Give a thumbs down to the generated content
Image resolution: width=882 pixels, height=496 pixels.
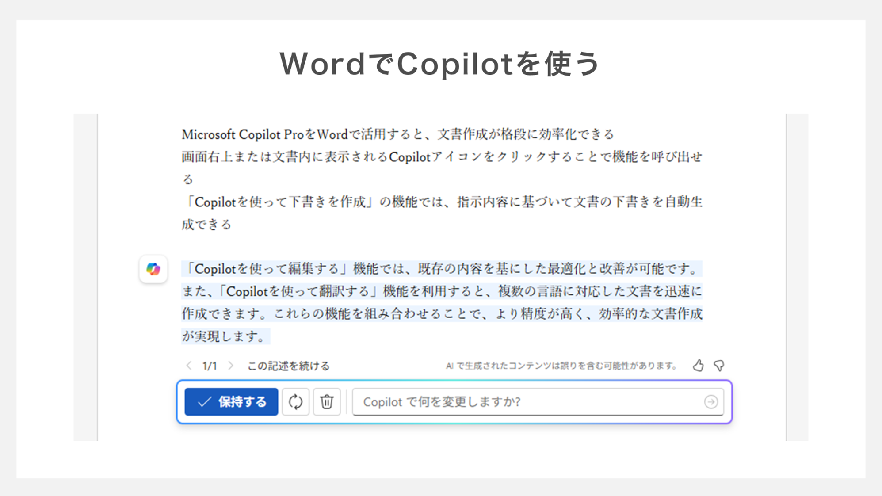click(x=719, y=366)
